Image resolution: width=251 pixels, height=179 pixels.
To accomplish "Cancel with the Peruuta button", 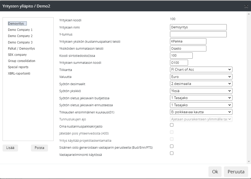I will (x=236, y=172).
